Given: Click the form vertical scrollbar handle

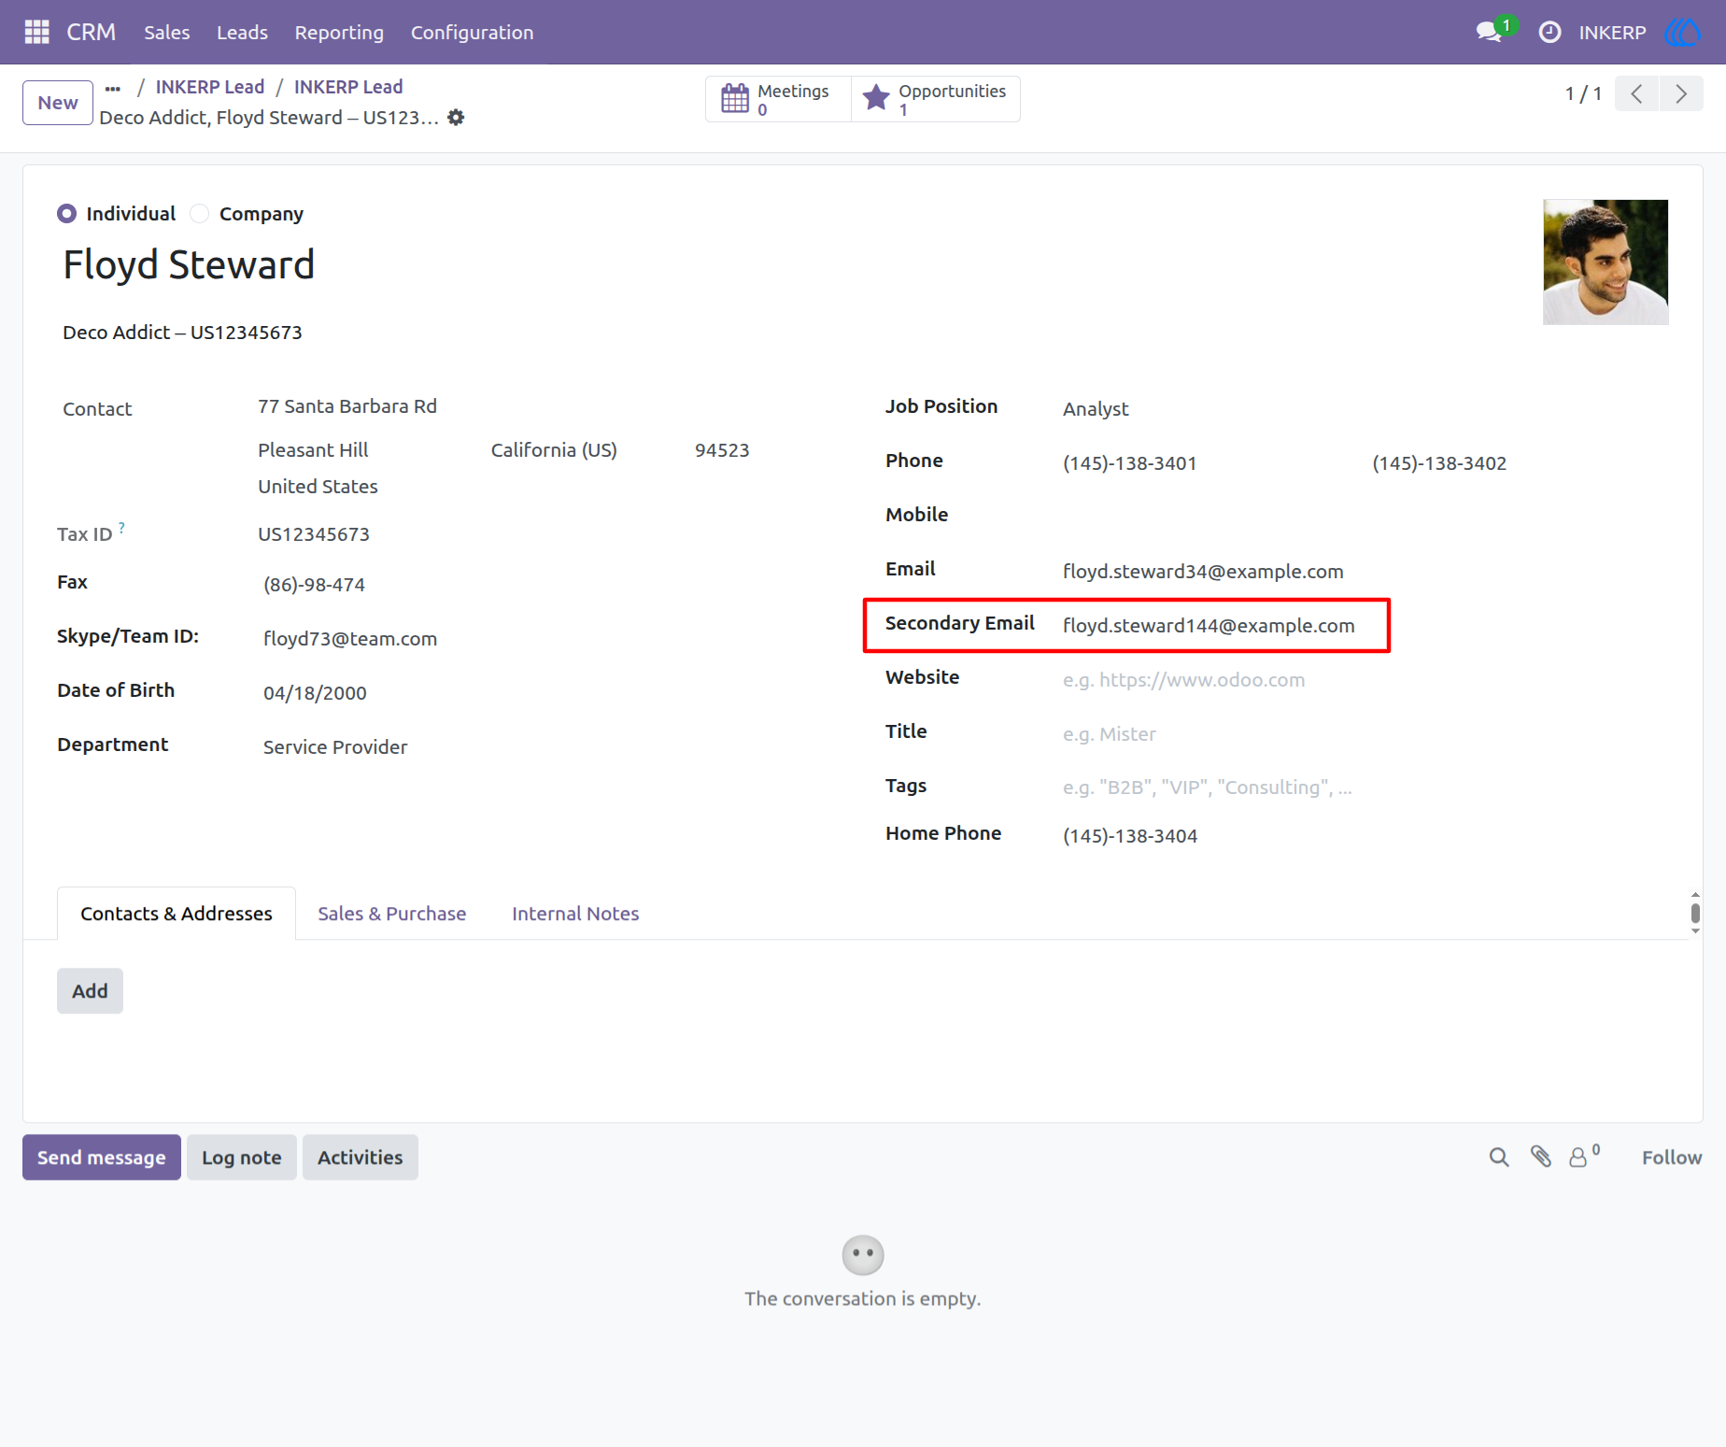Looking at the screenshot, I should click(1695, 913).
